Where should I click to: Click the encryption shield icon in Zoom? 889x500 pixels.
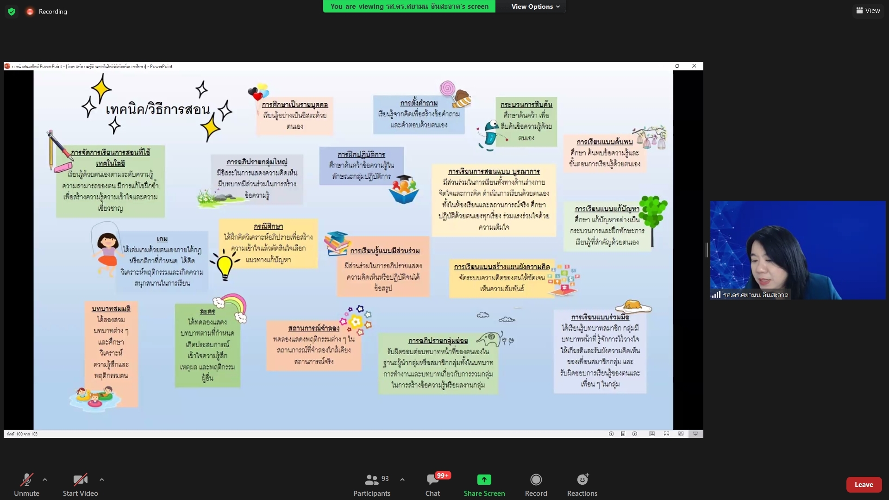(12, 12)
